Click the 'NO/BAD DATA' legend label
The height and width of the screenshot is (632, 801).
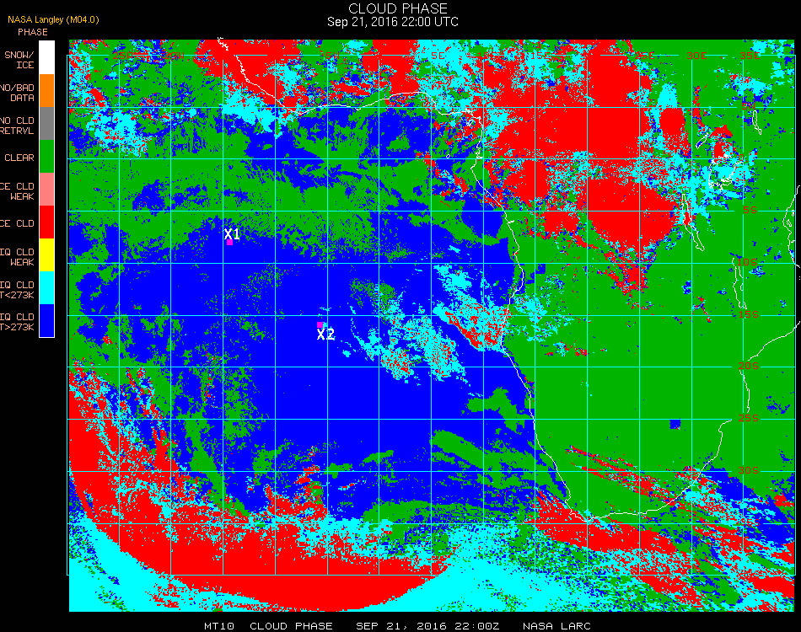pos(17,93)
